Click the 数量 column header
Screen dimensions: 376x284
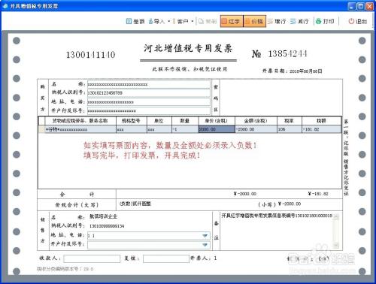coord(185,121)
